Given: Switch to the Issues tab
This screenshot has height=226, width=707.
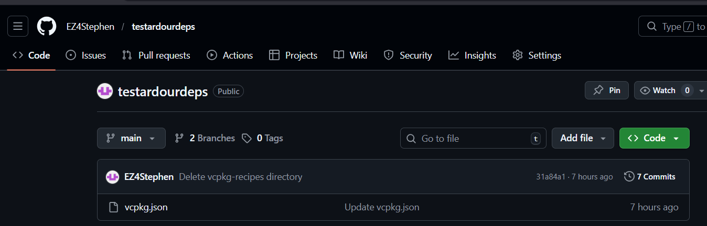Looking at the screenshot, I should [x=86, y=55].
